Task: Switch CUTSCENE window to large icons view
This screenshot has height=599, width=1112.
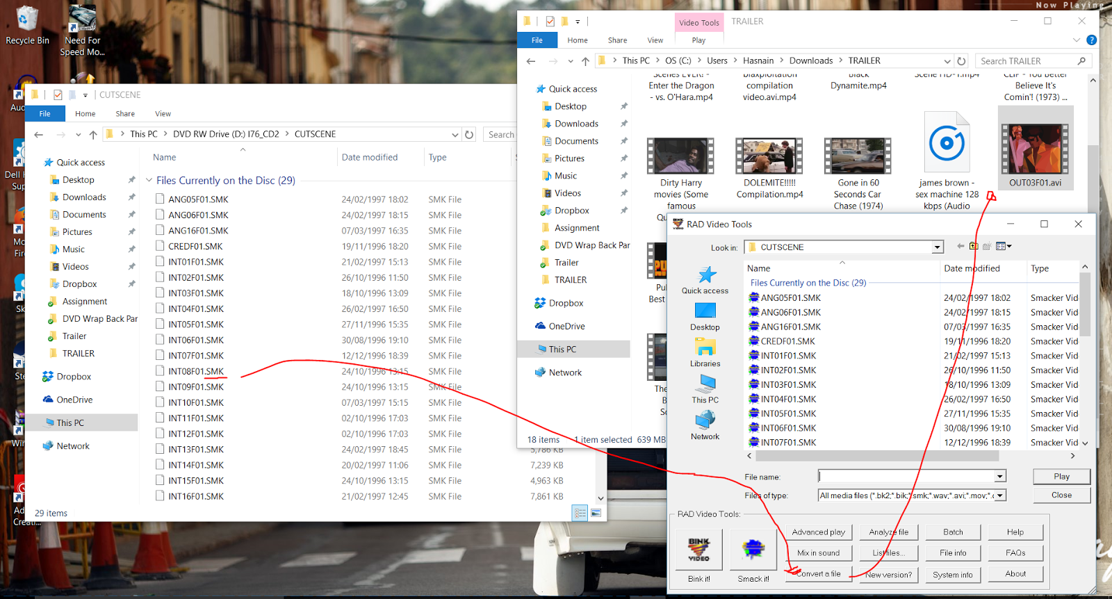Action: 596,513
